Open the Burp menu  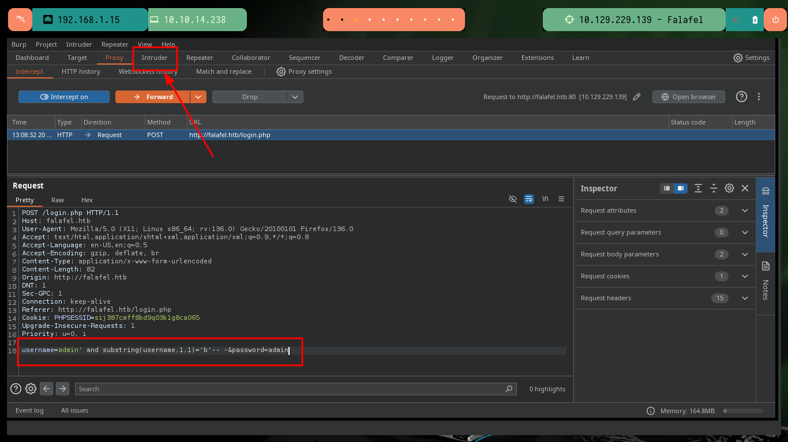(19, 44)
